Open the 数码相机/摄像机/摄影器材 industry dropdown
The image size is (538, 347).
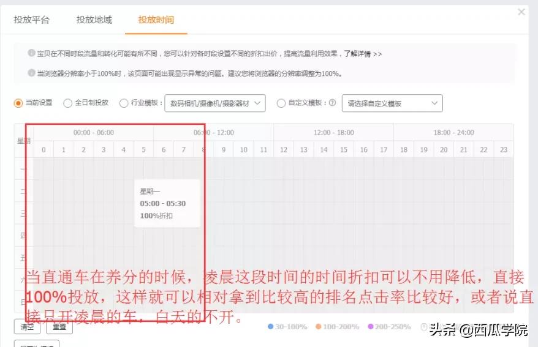215,103
